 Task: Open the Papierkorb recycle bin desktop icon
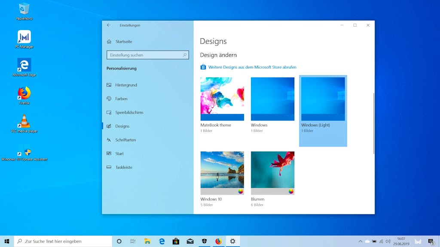24,11
